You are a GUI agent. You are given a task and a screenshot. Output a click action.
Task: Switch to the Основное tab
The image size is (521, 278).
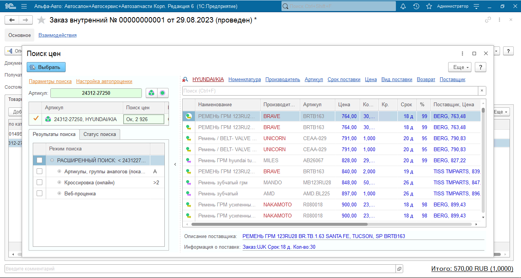coord(19,35)
